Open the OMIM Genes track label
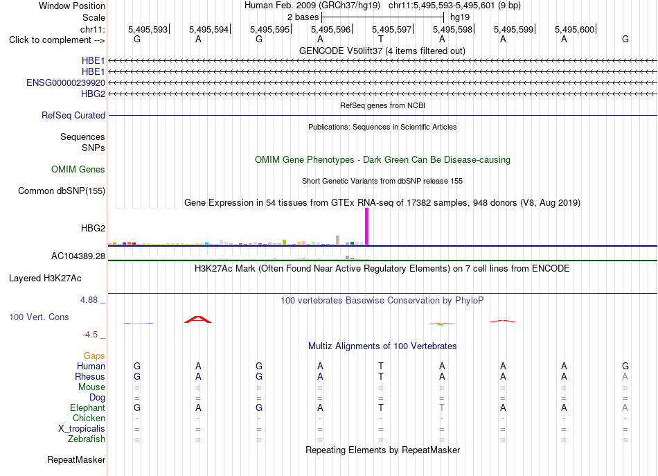The height and width of the screenshot is (476, 658). (x=78, y=169)
